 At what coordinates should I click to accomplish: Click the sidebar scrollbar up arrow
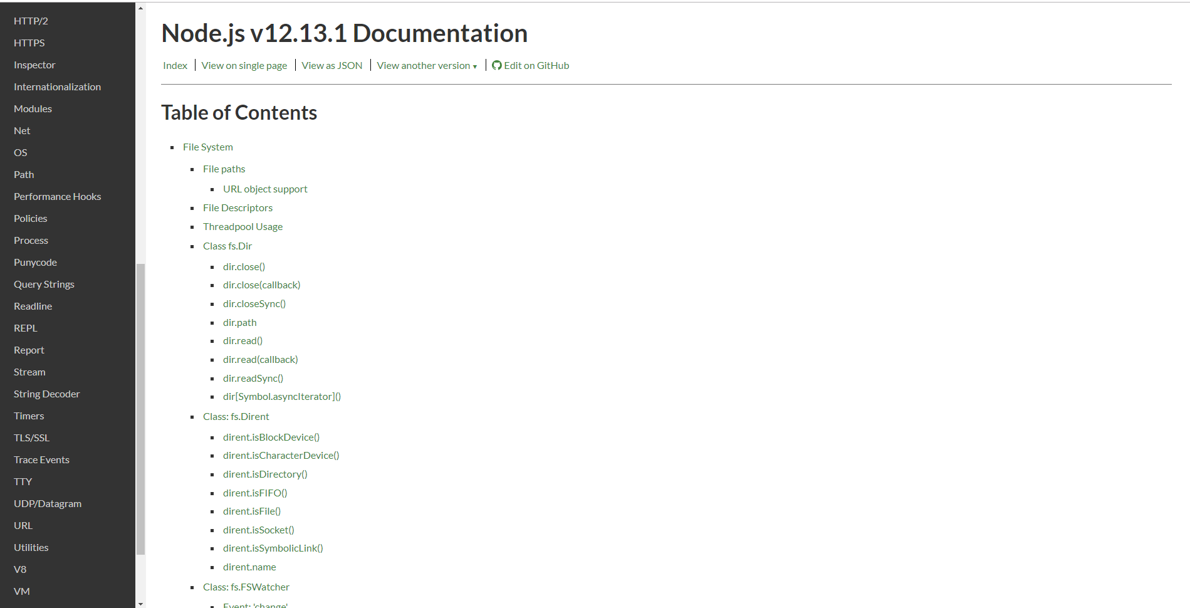pyautogui.click(x=140, y=8)
